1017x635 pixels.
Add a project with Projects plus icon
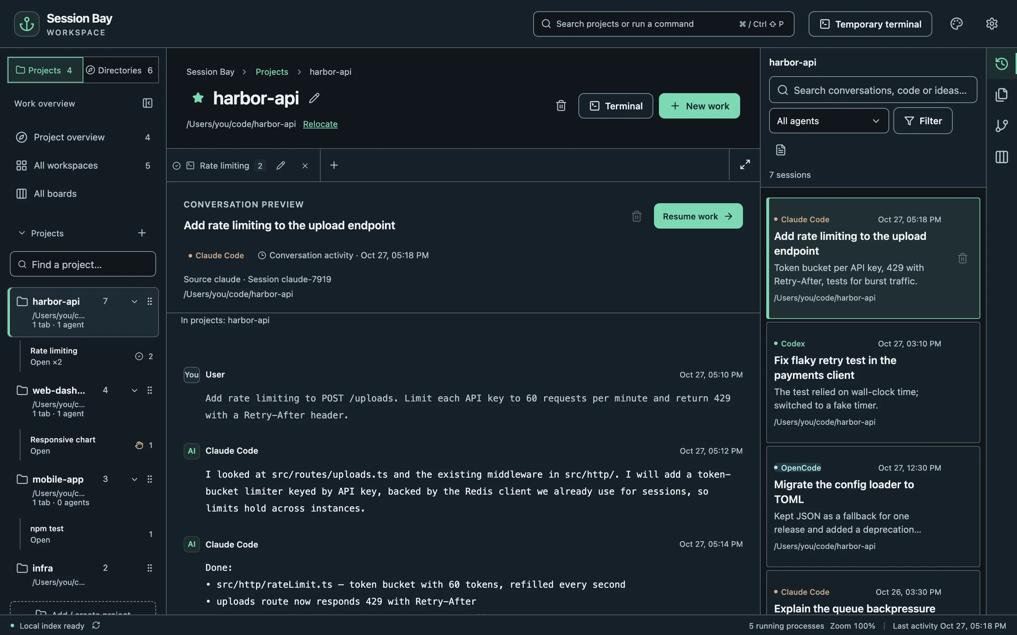142,233
